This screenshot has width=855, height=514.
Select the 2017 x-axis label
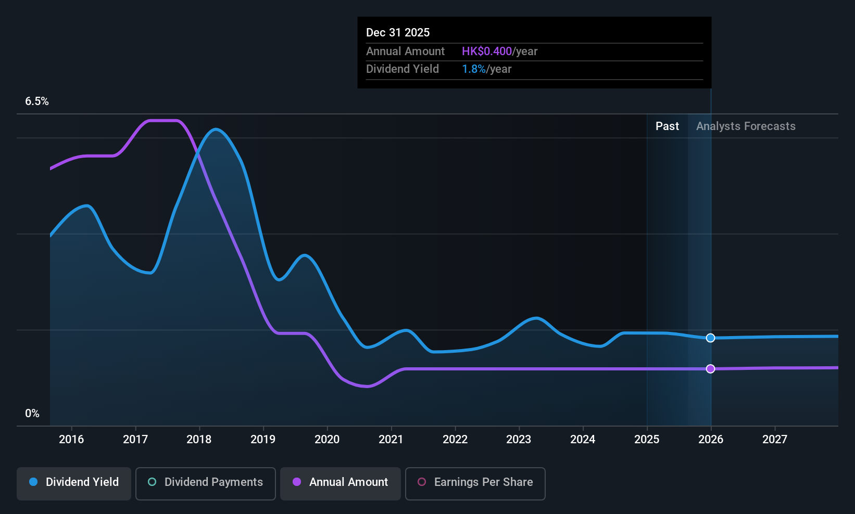135,440
